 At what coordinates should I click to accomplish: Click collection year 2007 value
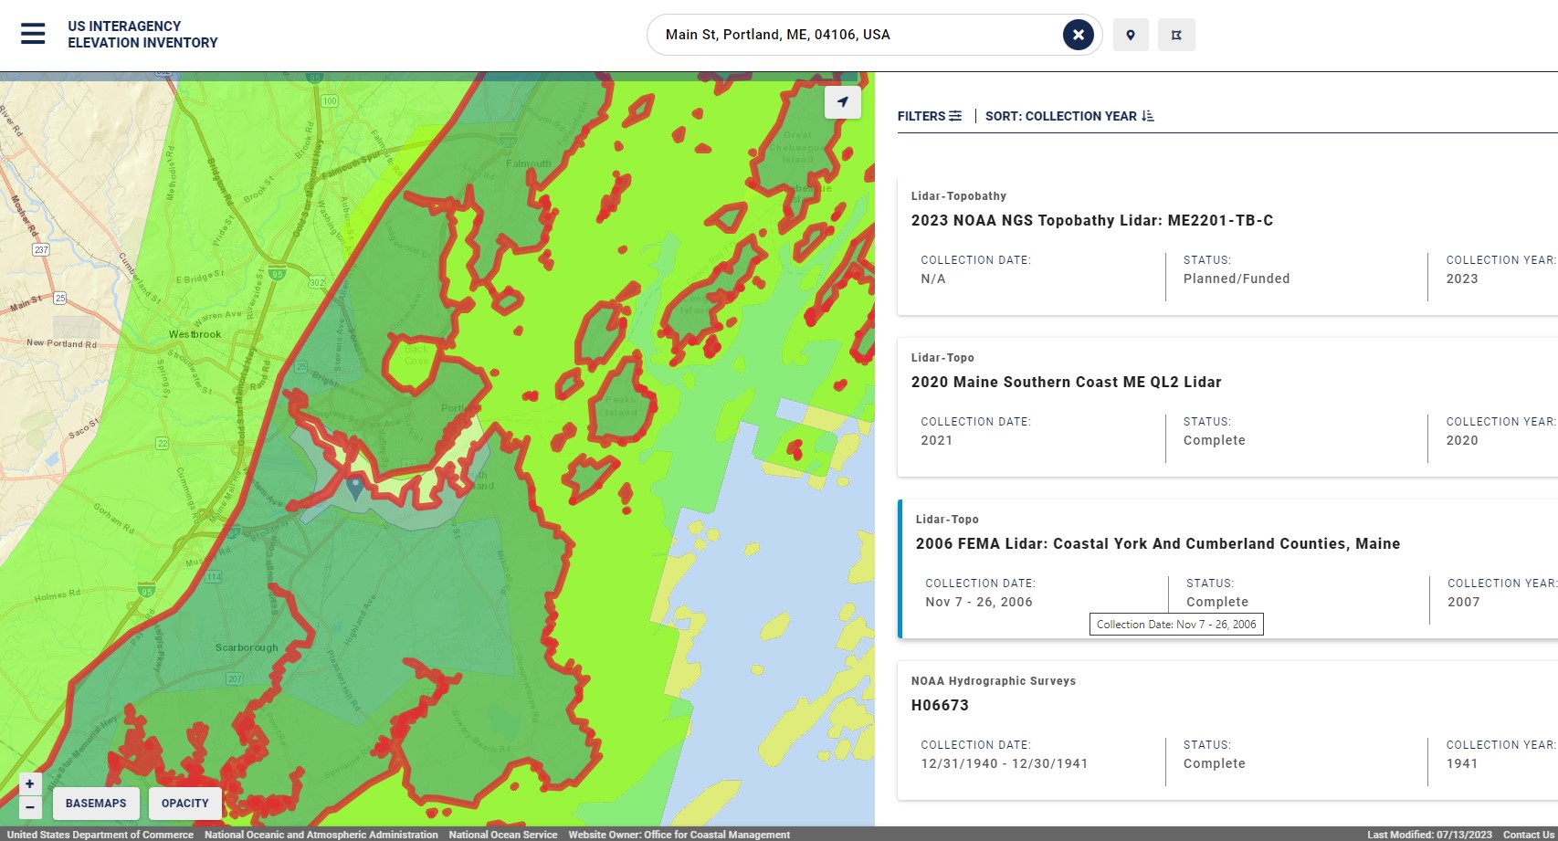pos(1464,602)
